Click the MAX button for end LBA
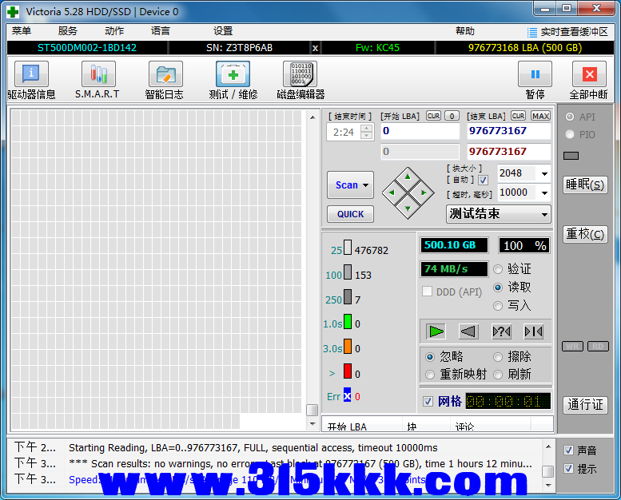The width and height of the screenshot is (621, 500). pos(540,116)
